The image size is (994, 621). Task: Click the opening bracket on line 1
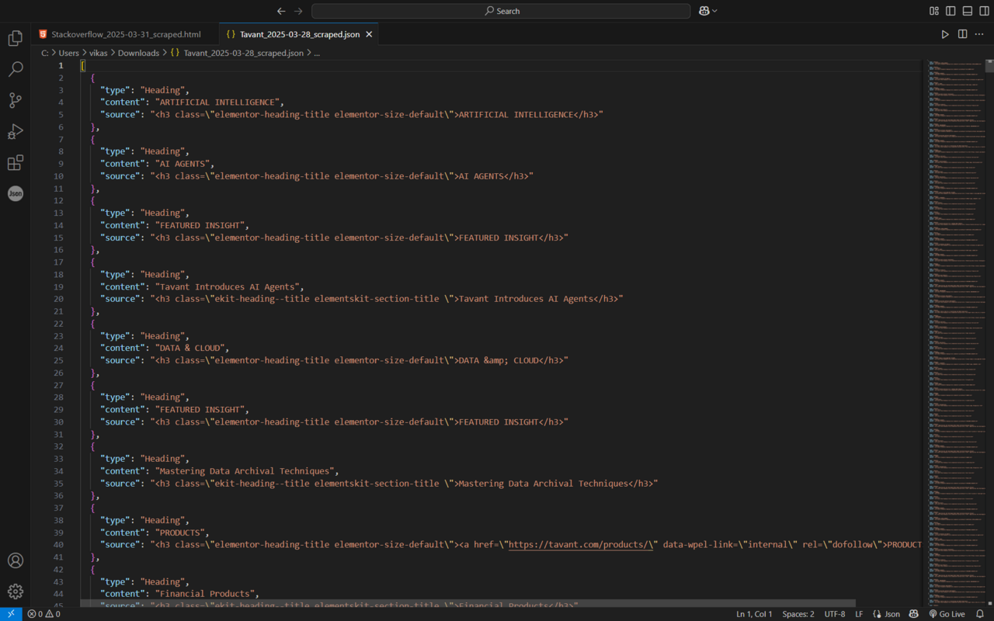coord(83,65)
